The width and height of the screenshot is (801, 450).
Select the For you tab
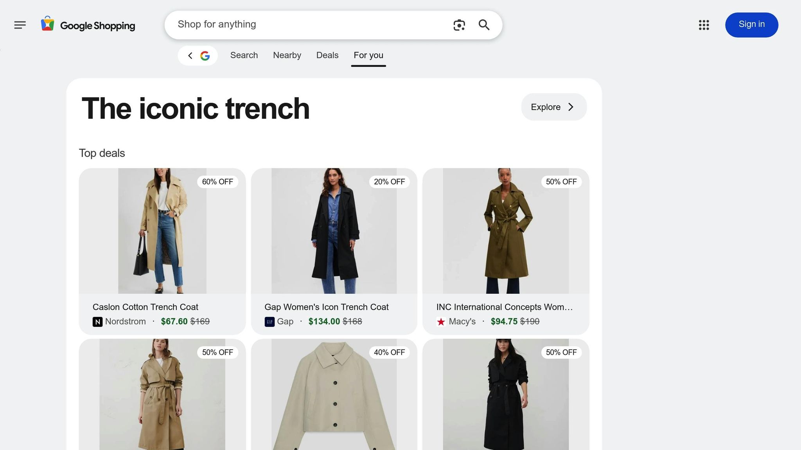368,55
